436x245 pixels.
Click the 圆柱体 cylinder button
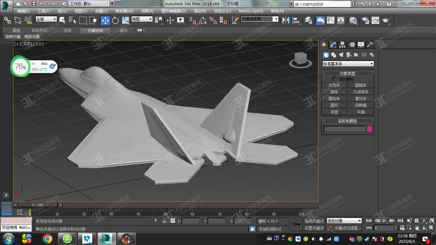click(x=334, y=99)
